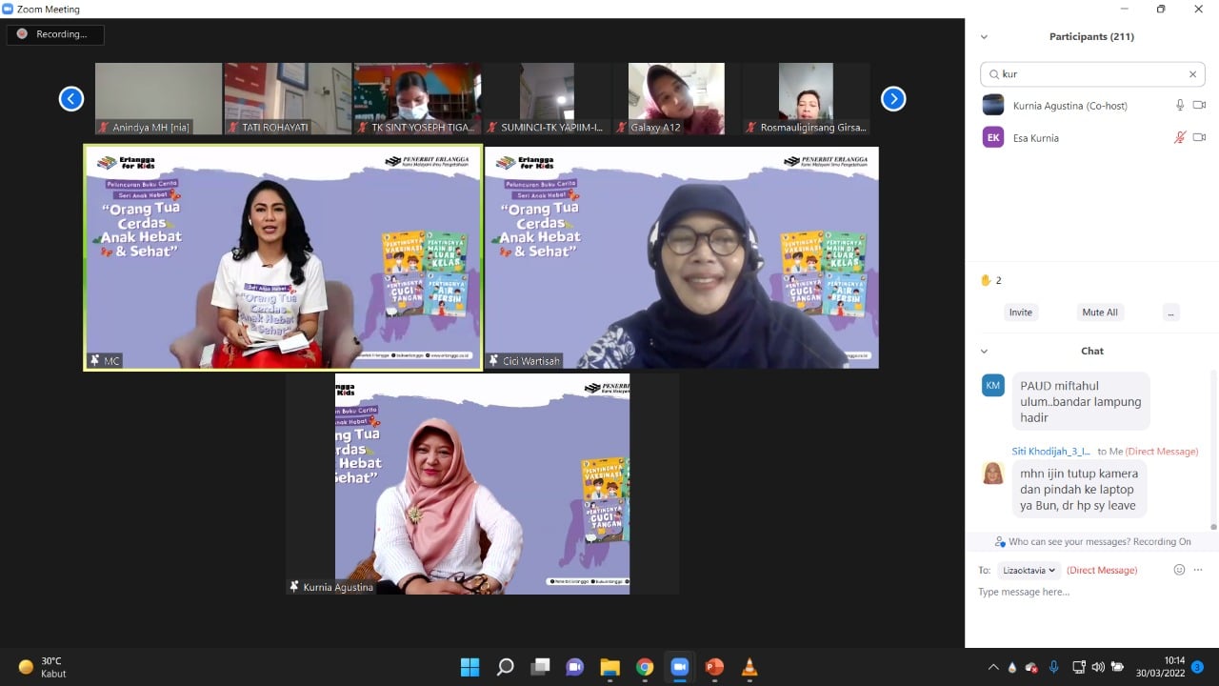
Task: Collapse the Chat panel
Action: pyautogui.click(x=984, y=351)
